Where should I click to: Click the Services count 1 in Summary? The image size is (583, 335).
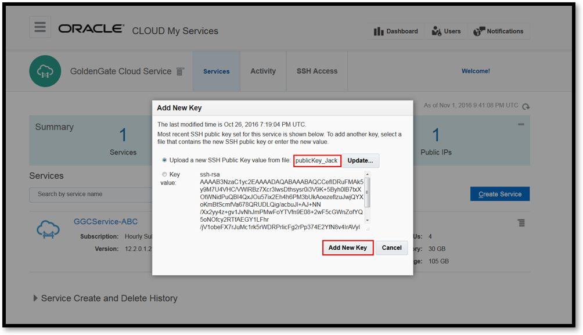123,135
